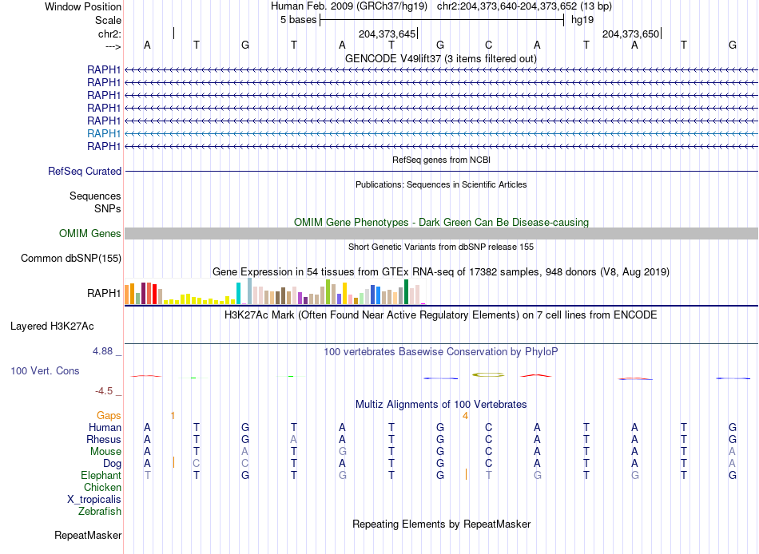This screenshot has height=554, width=759.
Task: Click the GTEx RAPH1 expression bar chart
Action: tap(275, 291)
